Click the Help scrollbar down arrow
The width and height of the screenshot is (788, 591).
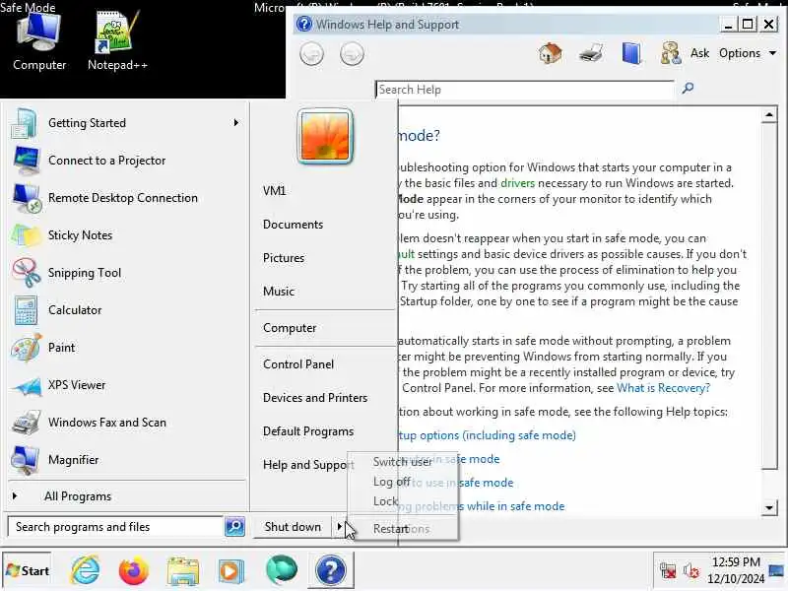(x=769, y=507)
